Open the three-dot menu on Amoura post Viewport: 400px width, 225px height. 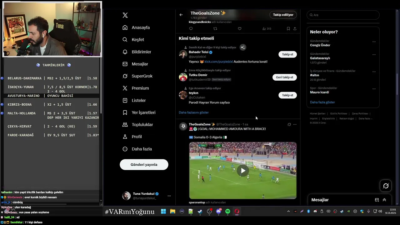[x=295, y=124]
